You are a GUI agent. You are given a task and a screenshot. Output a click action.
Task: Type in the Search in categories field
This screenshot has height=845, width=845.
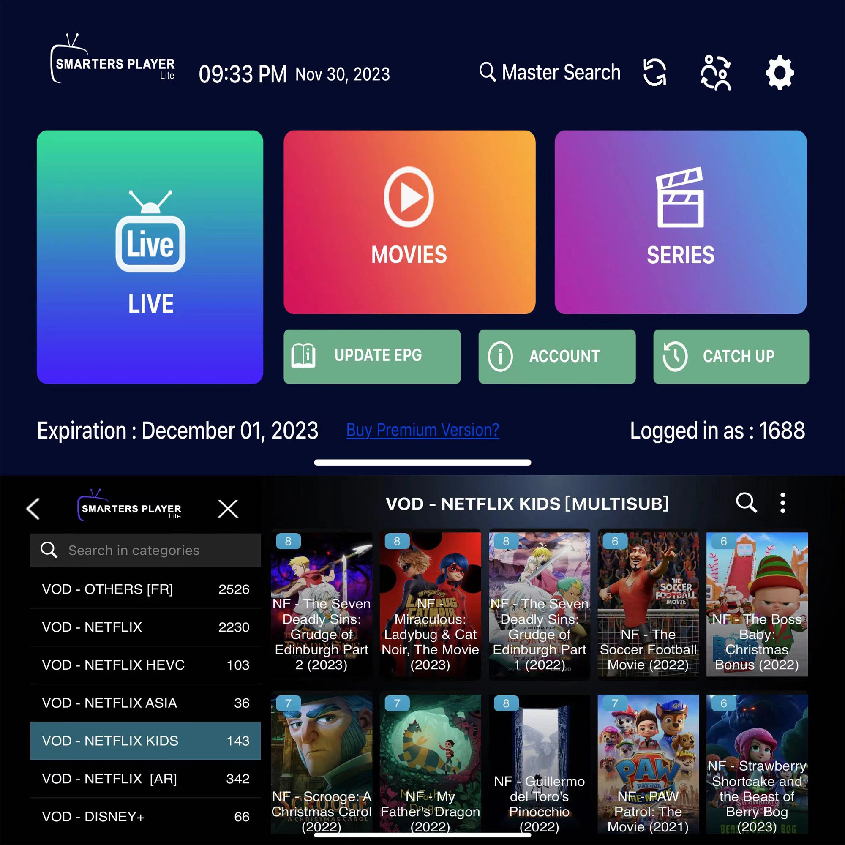pos(146,550)
